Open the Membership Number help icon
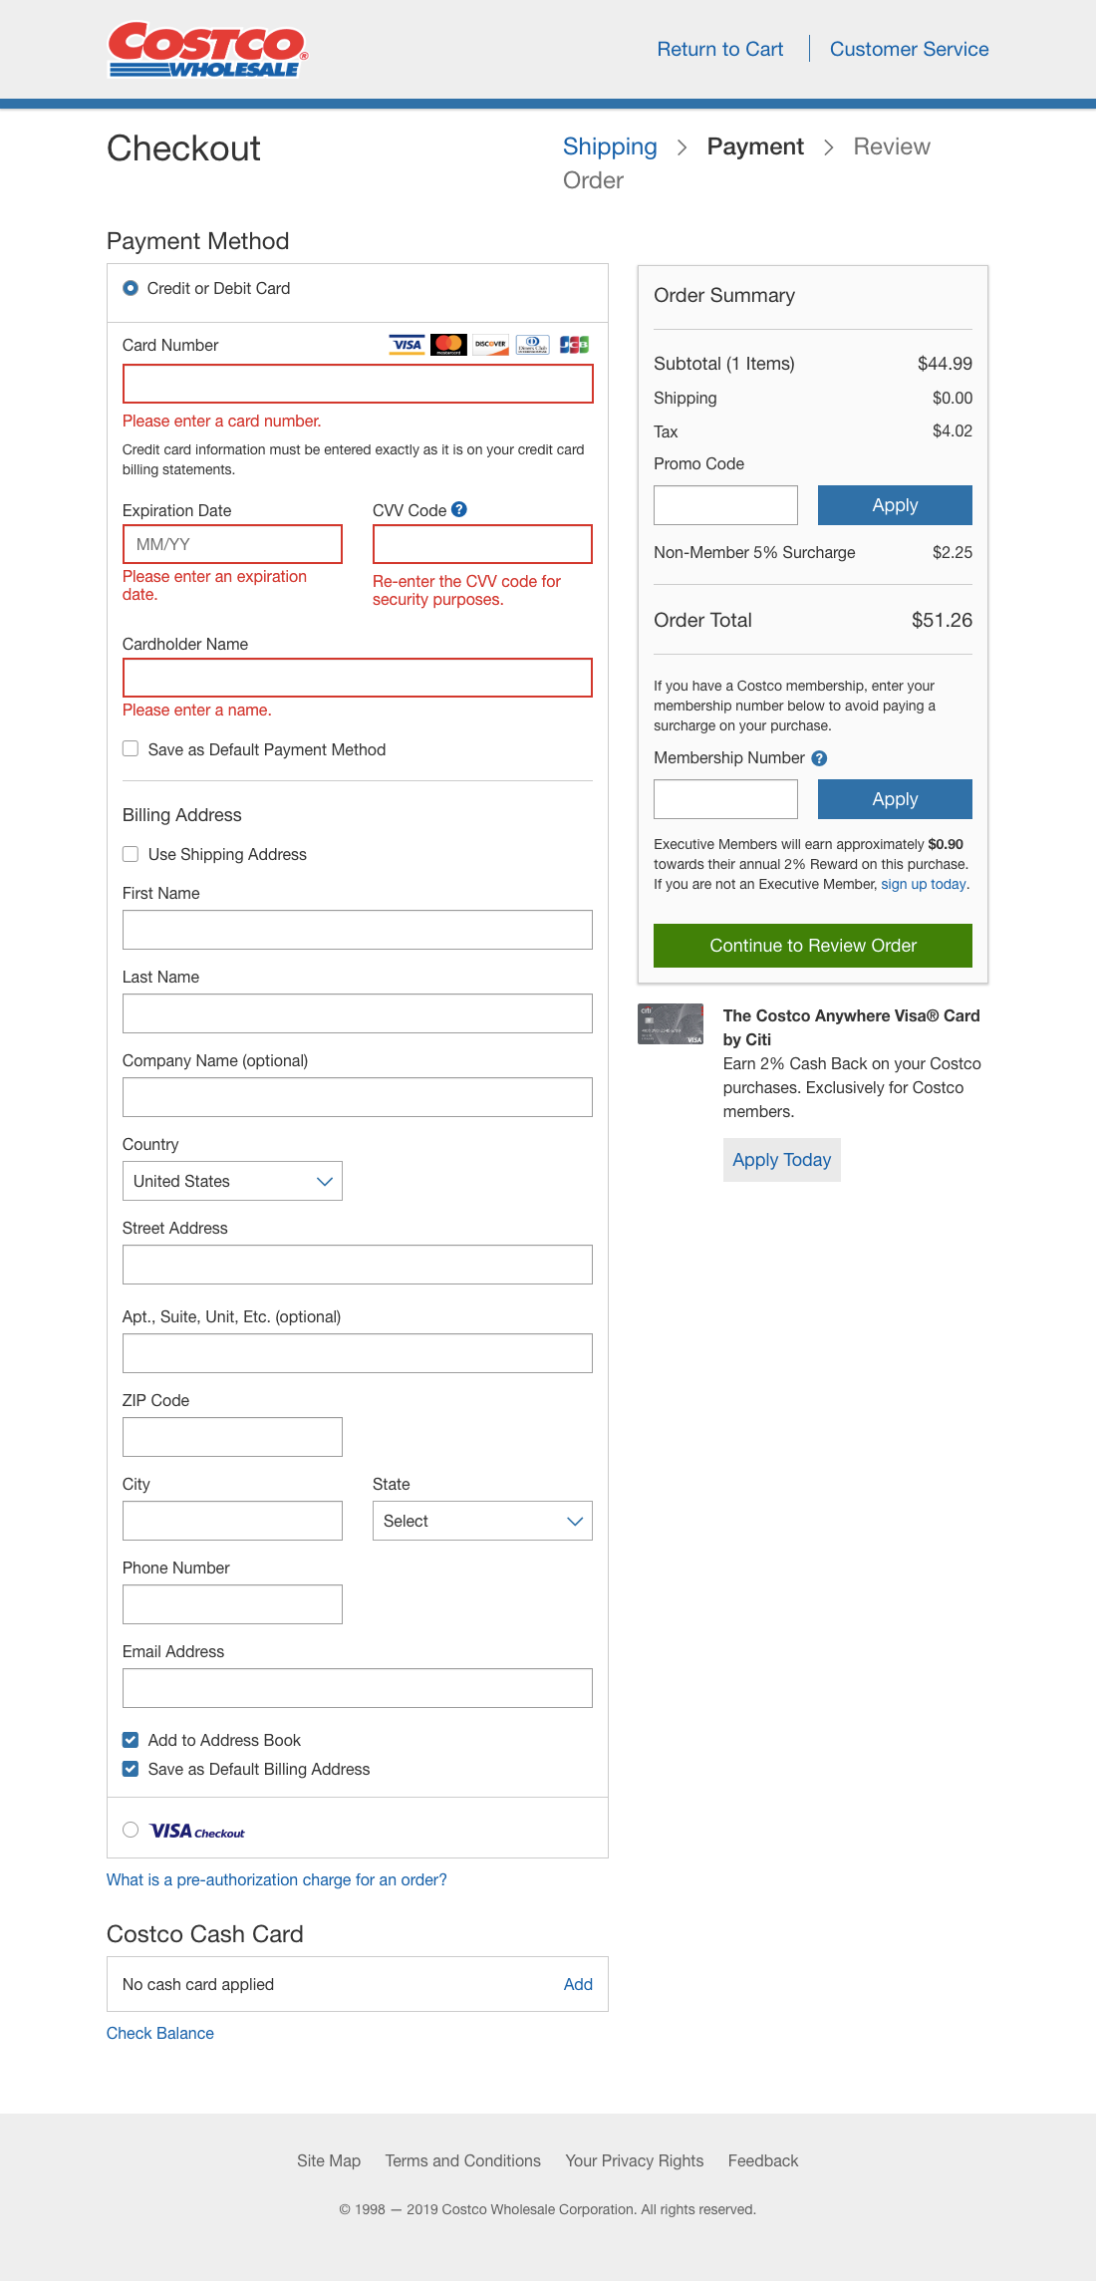This screenshot has width=1096, height=2281. [819, 757]
